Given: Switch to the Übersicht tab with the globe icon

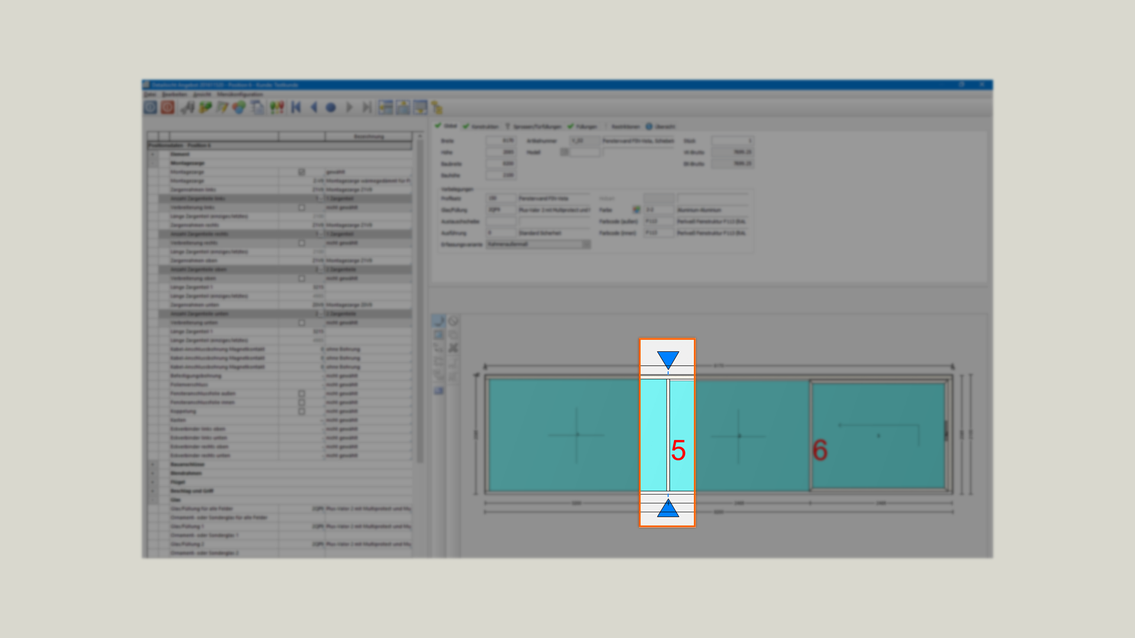Looking at the screenshot, I should pyautogui.click(x=660, y=126).
